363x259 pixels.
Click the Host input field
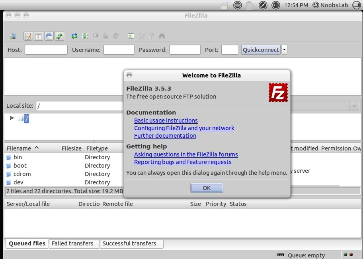tap(46, 49)
